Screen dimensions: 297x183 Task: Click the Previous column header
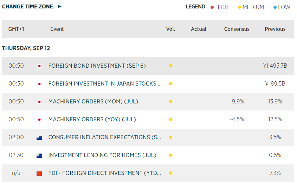275,29
